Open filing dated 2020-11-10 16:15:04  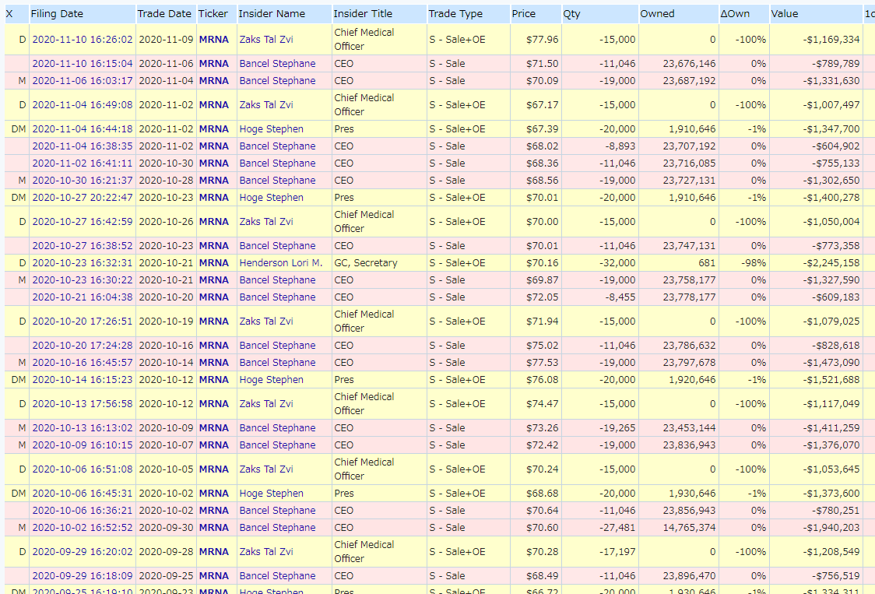[83, 64]
